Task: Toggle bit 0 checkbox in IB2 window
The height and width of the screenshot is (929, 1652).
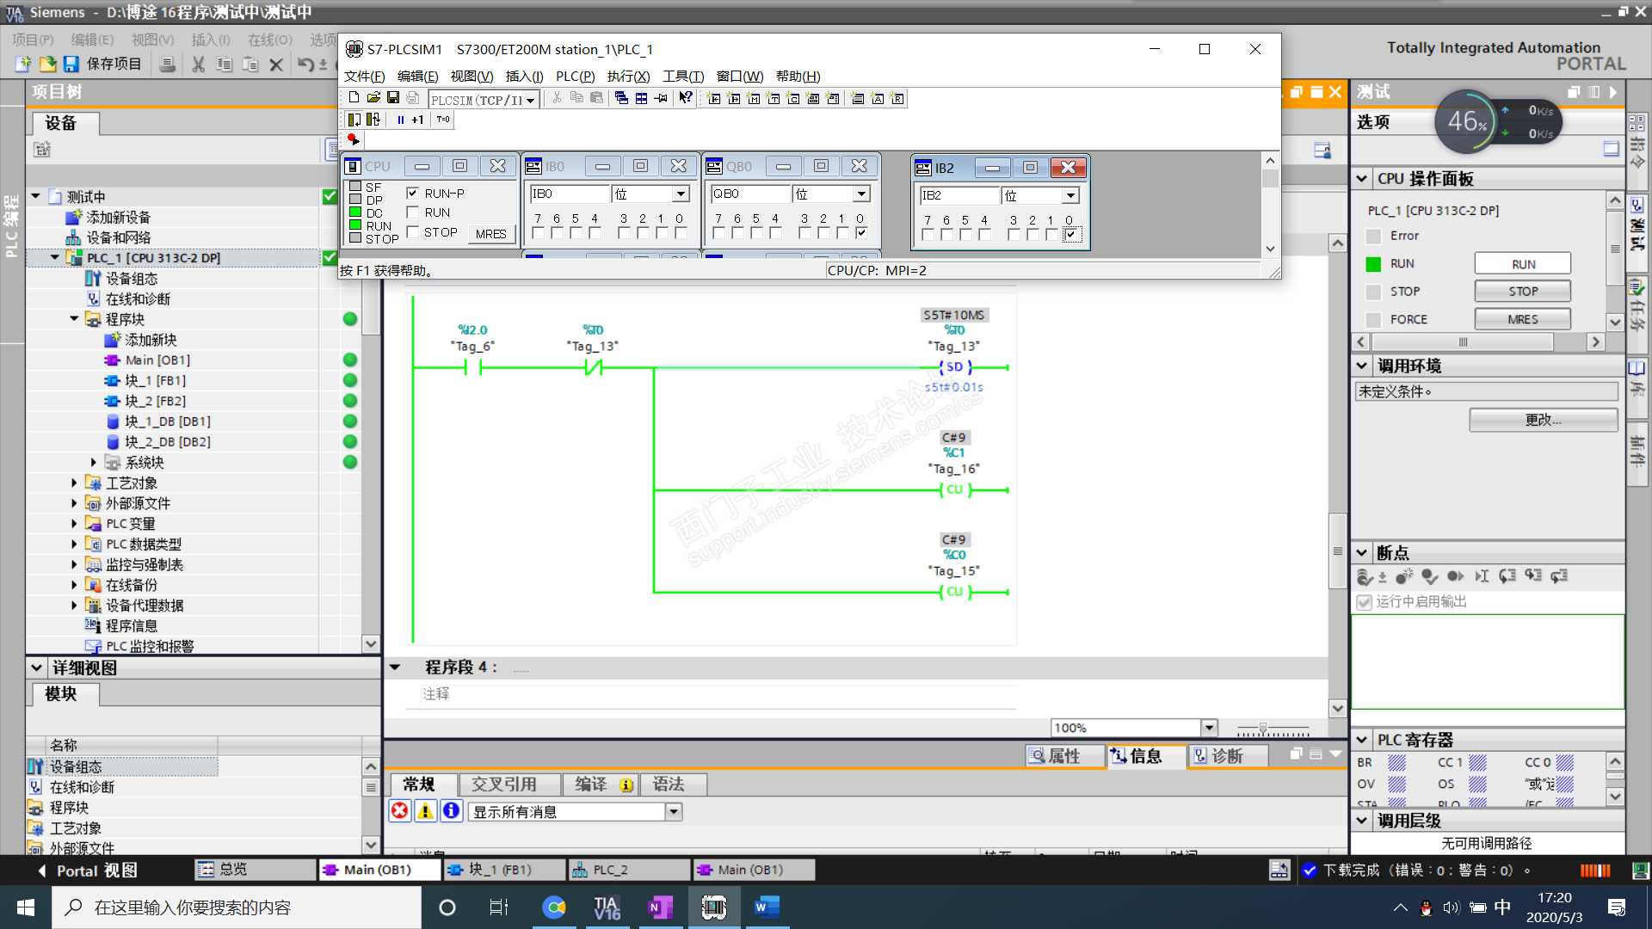Action: point(1070,235)
